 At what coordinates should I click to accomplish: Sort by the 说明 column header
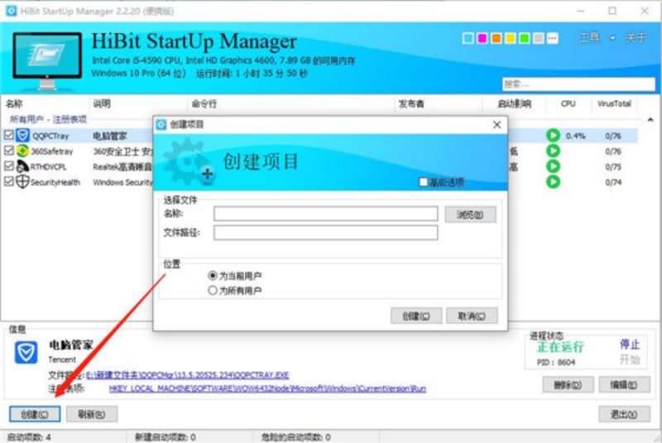tap(102, 104)
